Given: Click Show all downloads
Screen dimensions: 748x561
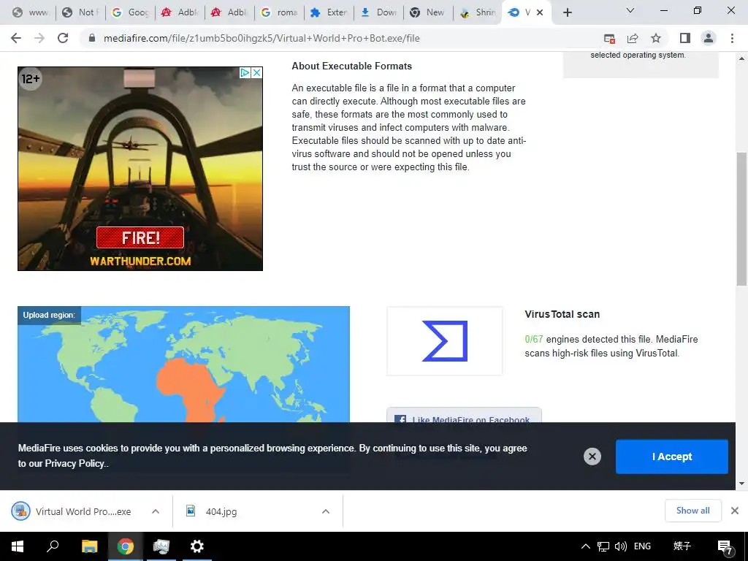Looking at the screenshot, I should click(x=692, y=511).
